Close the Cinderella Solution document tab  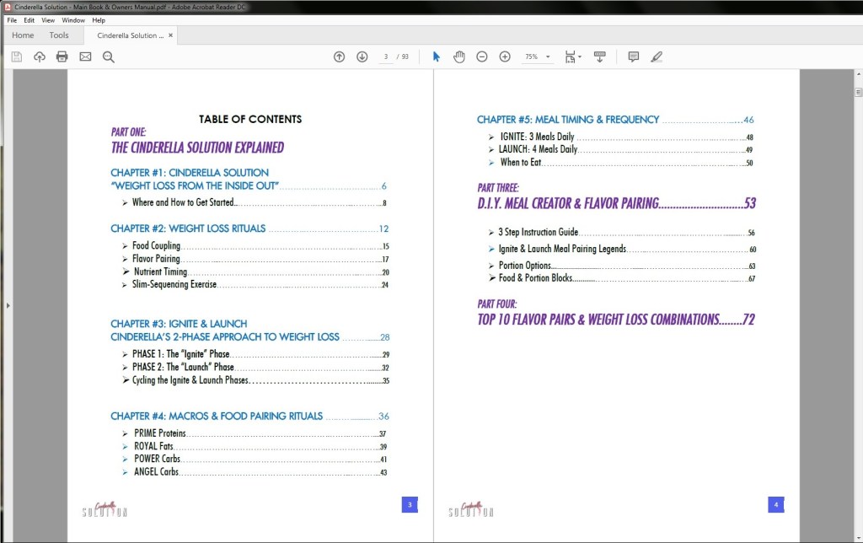(171, 35)
